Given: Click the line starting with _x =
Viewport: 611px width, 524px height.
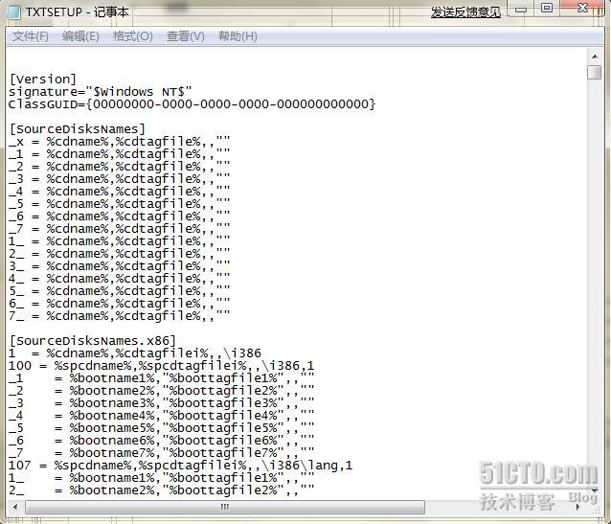Looking at the screenshot, I should click(x=120, y=142).
